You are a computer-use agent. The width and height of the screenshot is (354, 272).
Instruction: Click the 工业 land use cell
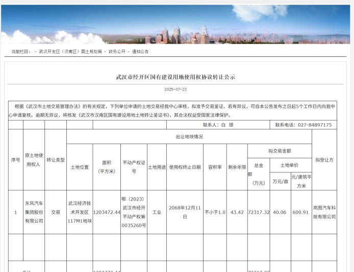coord(157,212)
